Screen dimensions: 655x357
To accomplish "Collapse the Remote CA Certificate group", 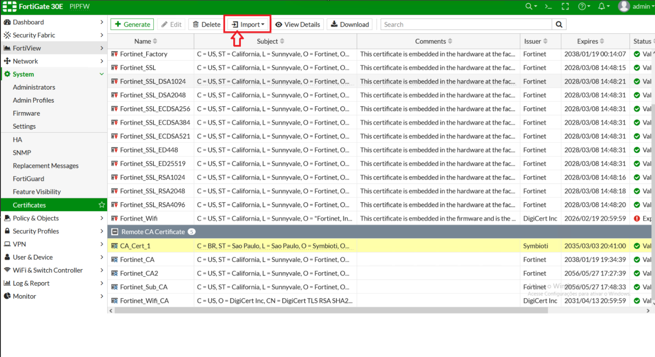I will pyautogui.click(x=115, y=232).
